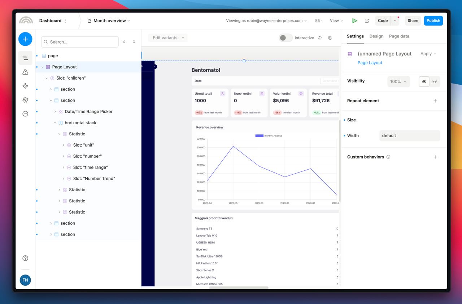Open the Month overview page dropdown
462x304 pixels.
(x=109, y=21)
